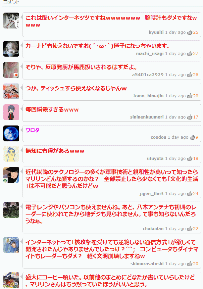Click thumbs-up icon on kyuuiti's comment
203x289 pixels.
click(x=190, y=32)
